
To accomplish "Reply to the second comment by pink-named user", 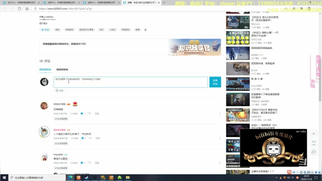I will [97, 138].
